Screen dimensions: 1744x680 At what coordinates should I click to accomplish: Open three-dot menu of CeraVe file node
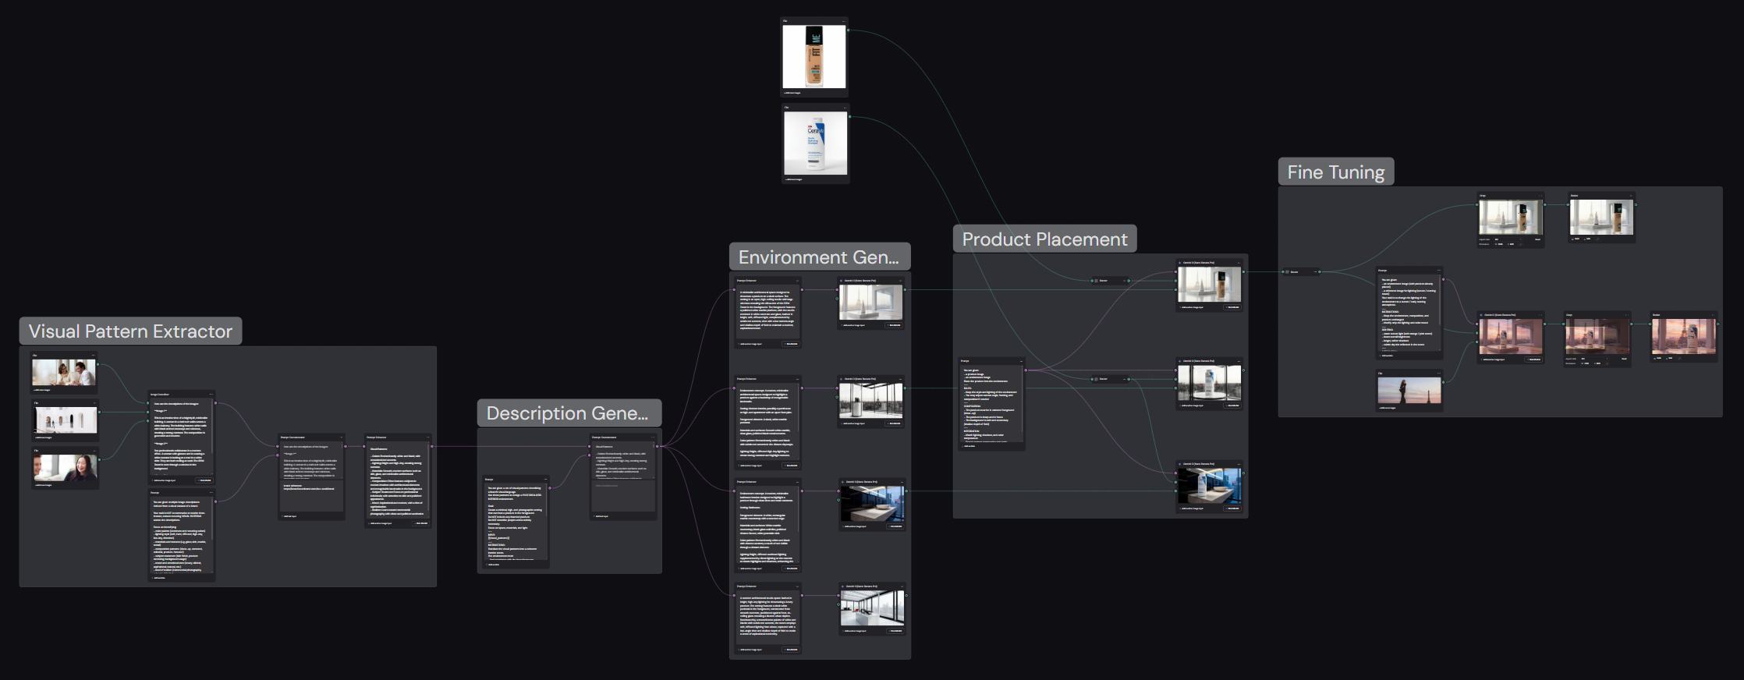pyautogui.click(x=845, y=108)
